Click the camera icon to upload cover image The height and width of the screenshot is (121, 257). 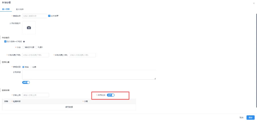(x=29, y=28)
